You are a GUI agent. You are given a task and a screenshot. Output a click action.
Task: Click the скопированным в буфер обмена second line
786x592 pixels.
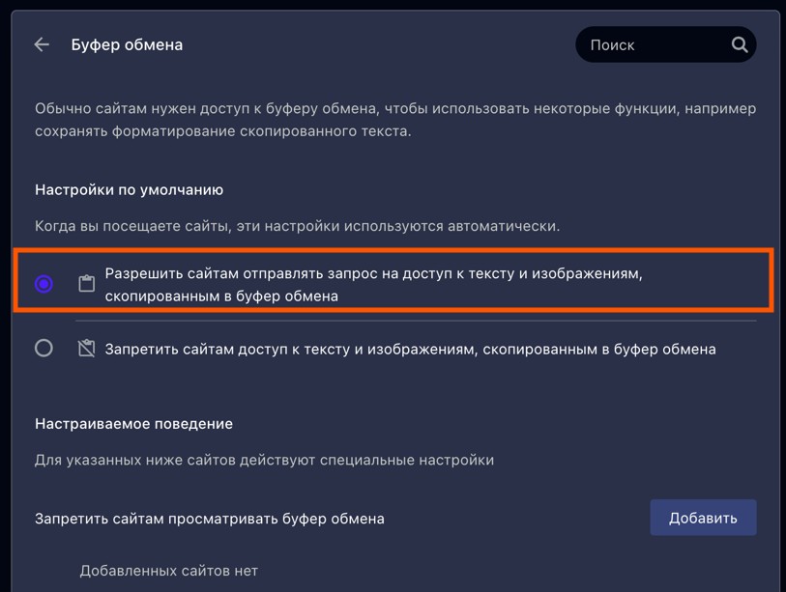tap(221, 296)
